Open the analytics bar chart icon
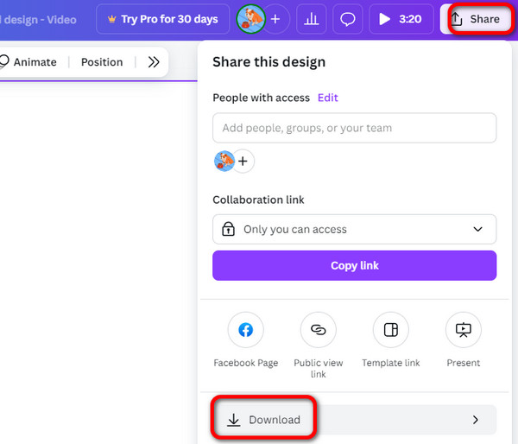Image resolution: width=518 pixels, height=444 pixels. pyautogui.click(x=313, y=19)
